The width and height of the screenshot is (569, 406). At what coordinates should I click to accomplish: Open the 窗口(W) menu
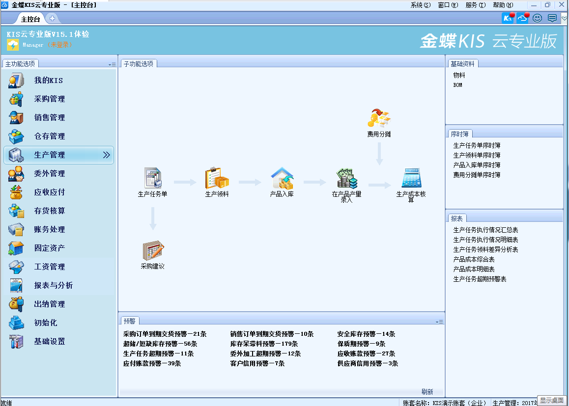[448, 5]
